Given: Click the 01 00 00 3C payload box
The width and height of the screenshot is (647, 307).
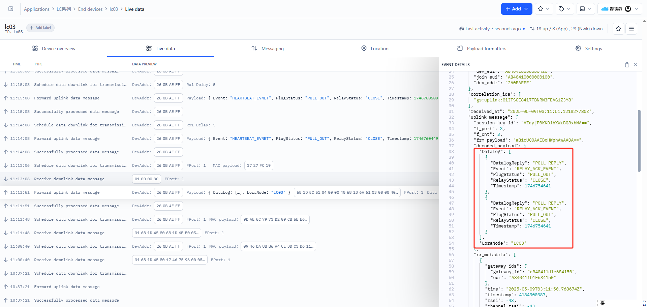Looking at the screenshot, I should [x=147, y=179].
